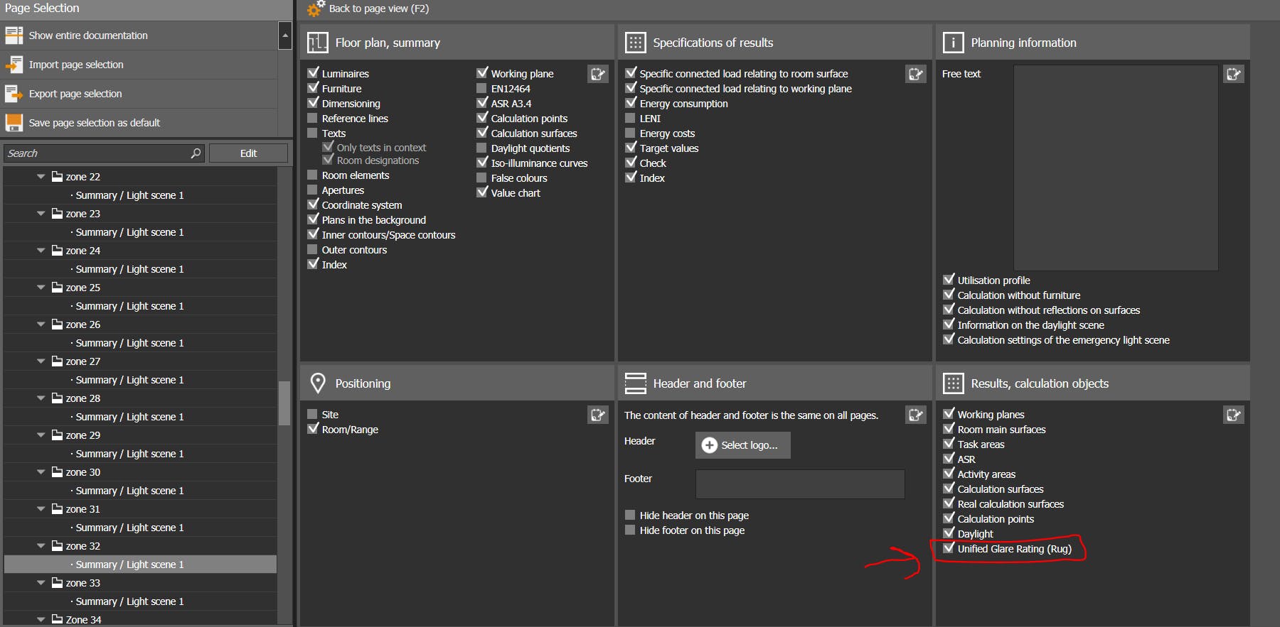Choose Import page selection
Image resolution: width=1280 pixels, height=627 pixels.
[76, 65]
